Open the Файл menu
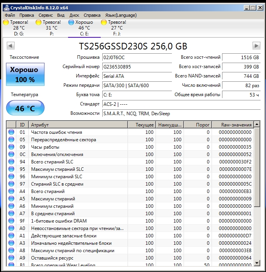Screen dimensions: 266x272 tap(10, 15)
